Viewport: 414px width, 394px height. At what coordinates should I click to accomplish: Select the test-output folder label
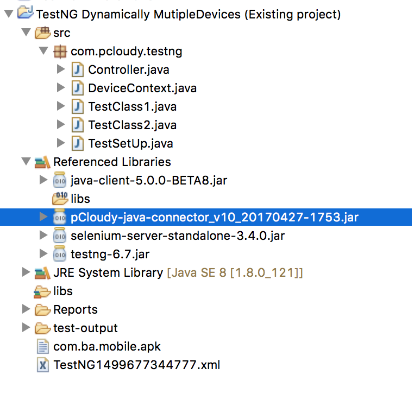pyautogui.click(x=85, y=328)
